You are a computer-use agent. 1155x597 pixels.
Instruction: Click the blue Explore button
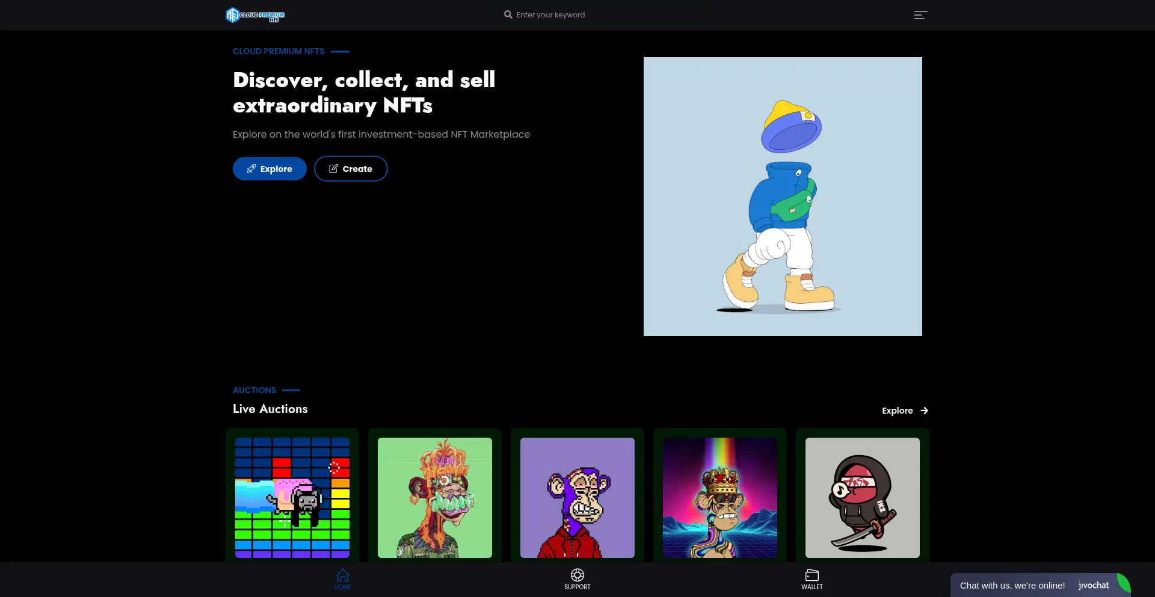[269, 169]
